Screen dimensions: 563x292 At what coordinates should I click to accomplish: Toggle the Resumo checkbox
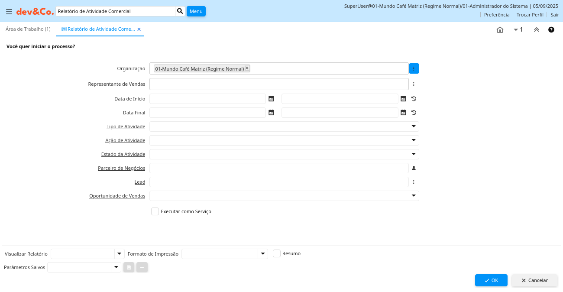(277, 253)
